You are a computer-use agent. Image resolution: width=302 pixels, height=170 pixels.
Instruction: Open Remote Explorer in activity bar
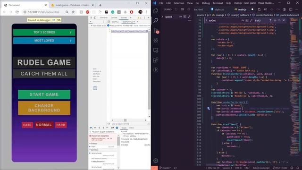[156, 51]
